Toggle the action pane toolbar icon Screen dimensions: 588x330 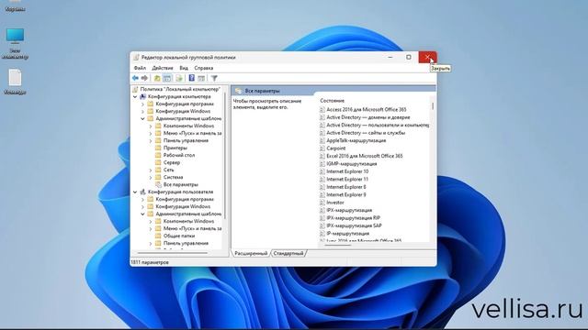201,78
